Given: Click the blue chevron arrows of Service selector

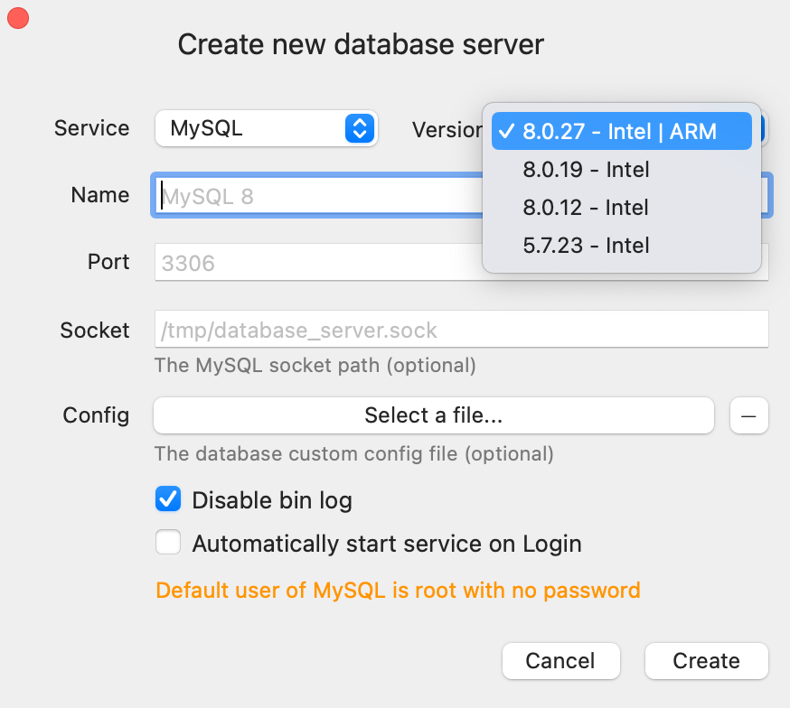Looking at the screenshot, I should coord(359,128).
